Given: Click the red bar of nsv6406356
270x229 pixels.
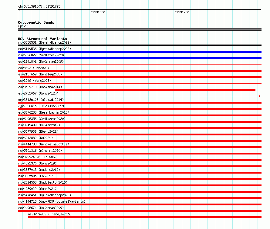Looking at the screenshot, I should [140, 122].
